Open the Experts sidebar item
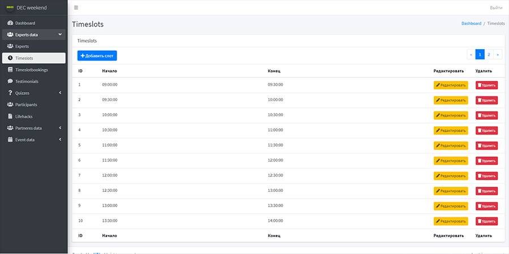509x254 pixels. coord(21,46)
